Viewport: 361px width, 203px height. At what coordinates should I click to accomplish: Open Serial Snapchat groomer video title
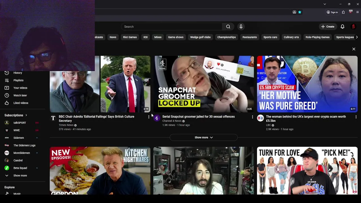(199, 117)
